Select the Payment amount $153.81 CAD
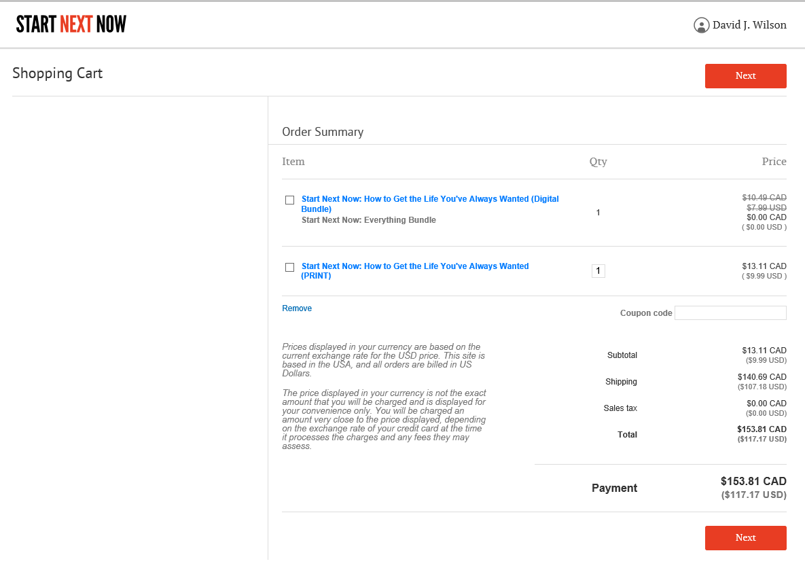 [753, 481]
